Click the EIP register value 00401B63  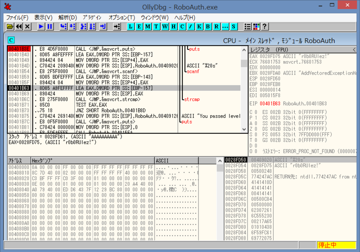tap(270, 103)
